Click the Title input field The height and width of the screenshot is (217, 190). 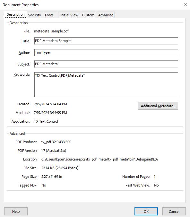click(106, 41)
